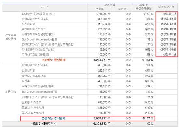Click the 1,714,000 주 share count cell
The width and height of the screenshot is (179, 128).
103,14
